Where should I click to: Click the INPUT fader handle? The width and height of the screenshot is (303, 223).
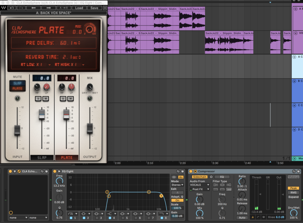coord(17,130)
